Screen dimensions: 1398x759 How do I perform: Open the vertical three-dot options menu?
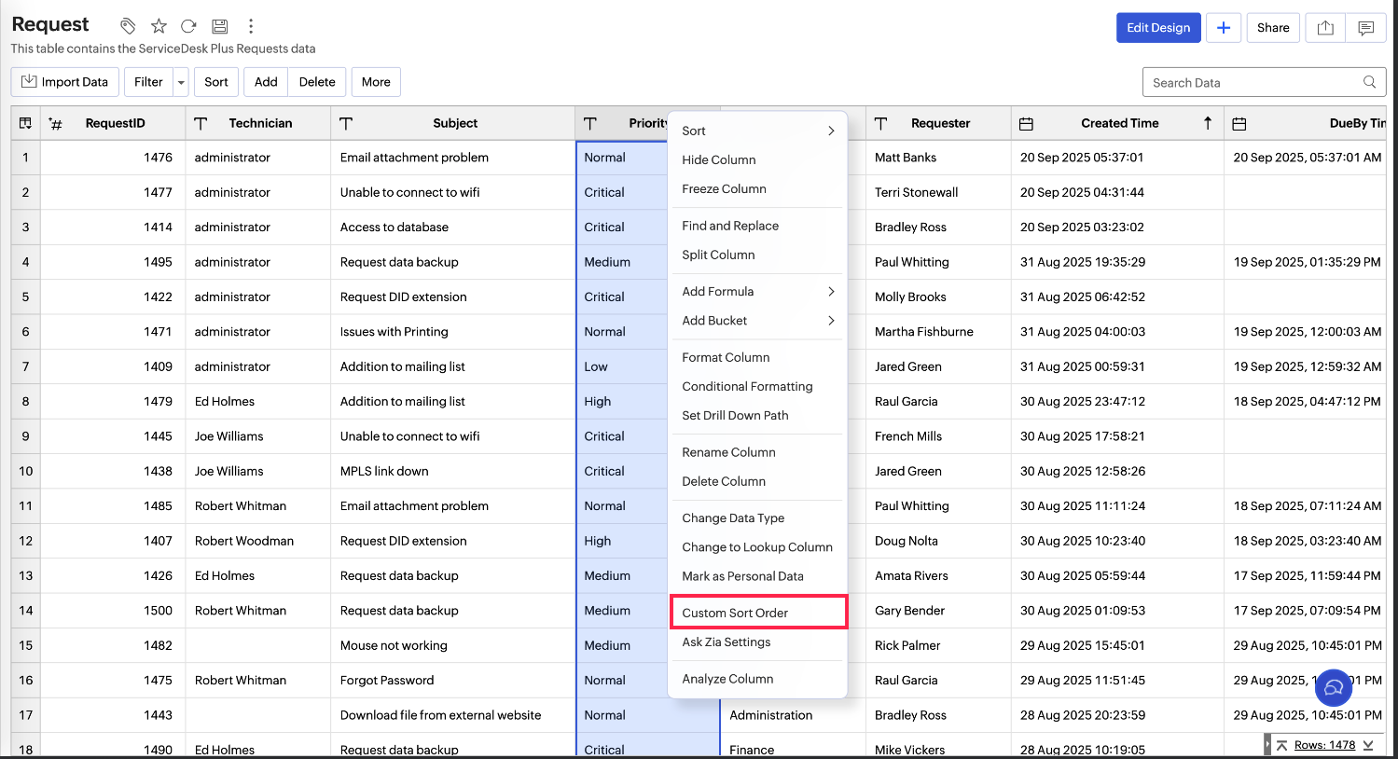click(250, 26)
